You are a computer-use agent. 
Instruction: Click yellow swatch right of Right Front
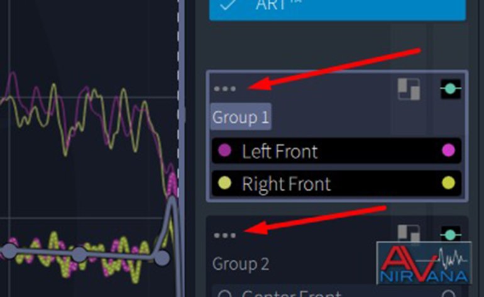point(448,182)
